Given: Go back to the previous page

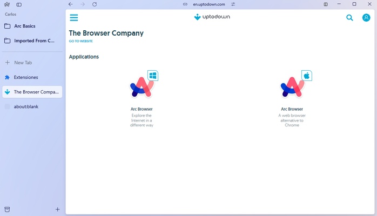Looking at the screenshot, I should (70, 4).
